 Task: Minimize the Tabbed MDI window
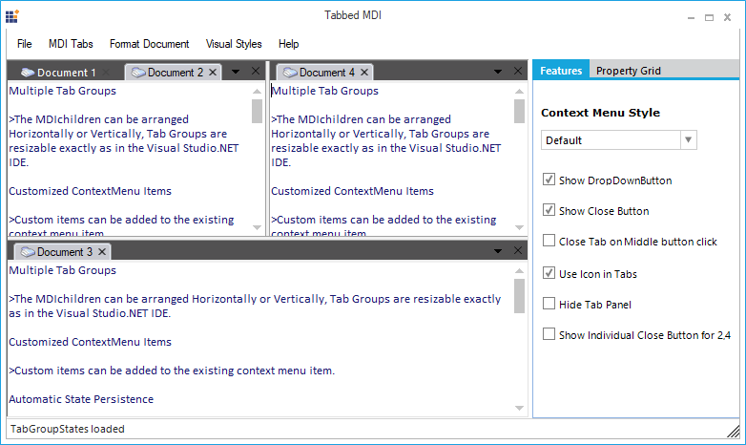tap(691, 17)
